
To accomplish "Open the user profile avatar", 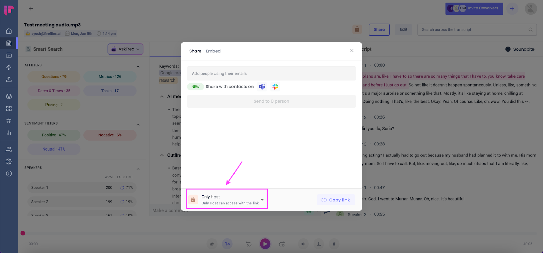I will [531, 9].
